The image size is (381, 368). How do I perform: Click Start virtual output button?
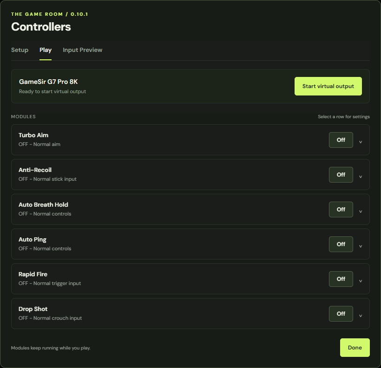click(x=328, y=86)
